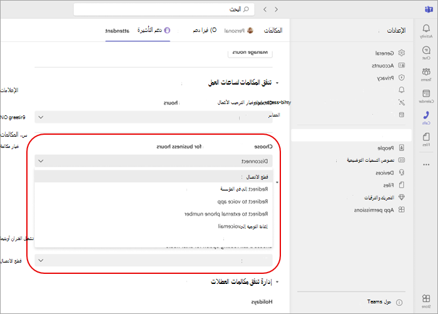Go back with the left arrow
Viewport: 438px width, 314px height.
tap(265, 9)
